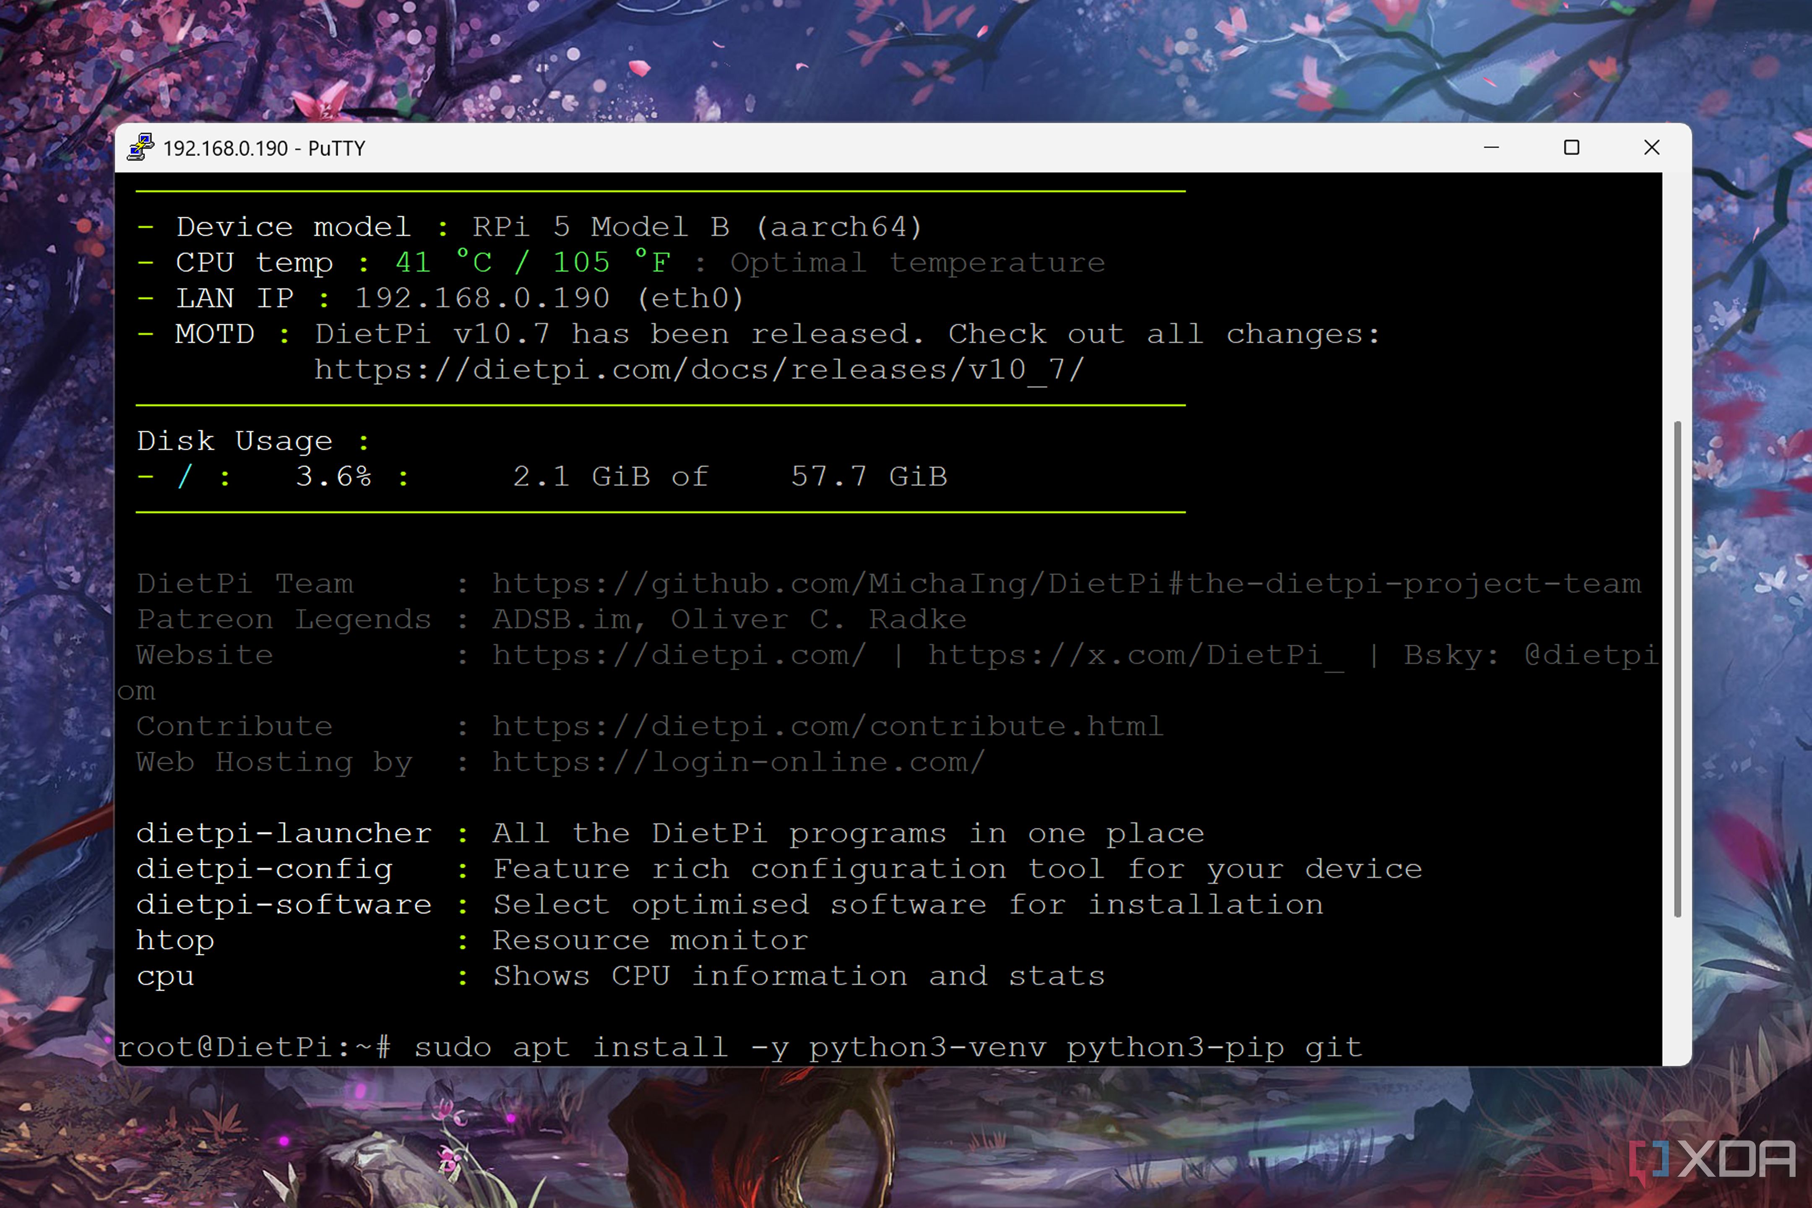Click the 'dietpi-software' command name
The height and width of the screenshot is (1208, 1812).
click(284, 904)
